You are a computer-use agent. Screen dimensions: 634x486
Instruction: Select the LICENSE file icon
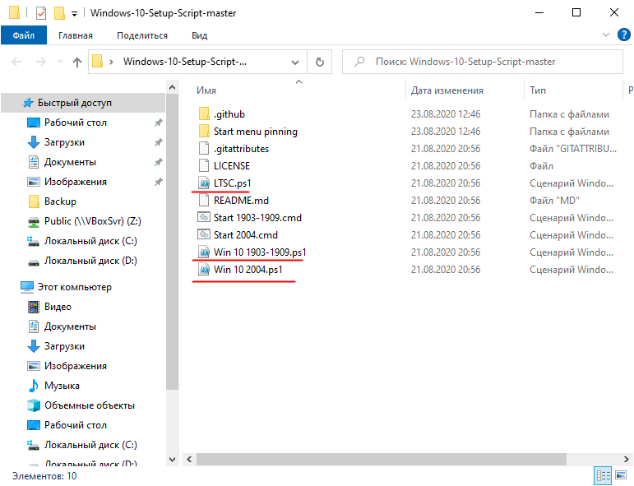pos(204,166)
